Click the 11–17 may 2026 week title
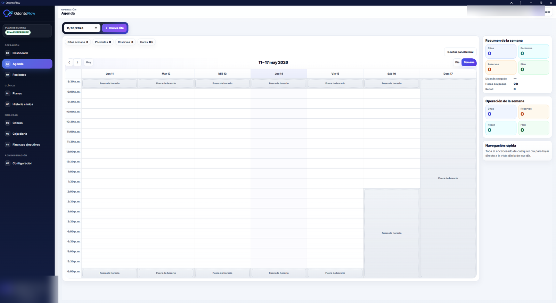556x303 pixels. pos(273,62)
